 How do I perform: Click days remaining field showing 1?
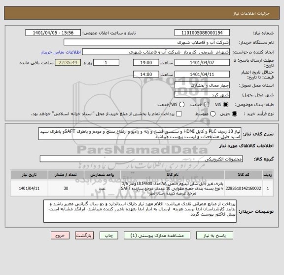click(106, 63)
